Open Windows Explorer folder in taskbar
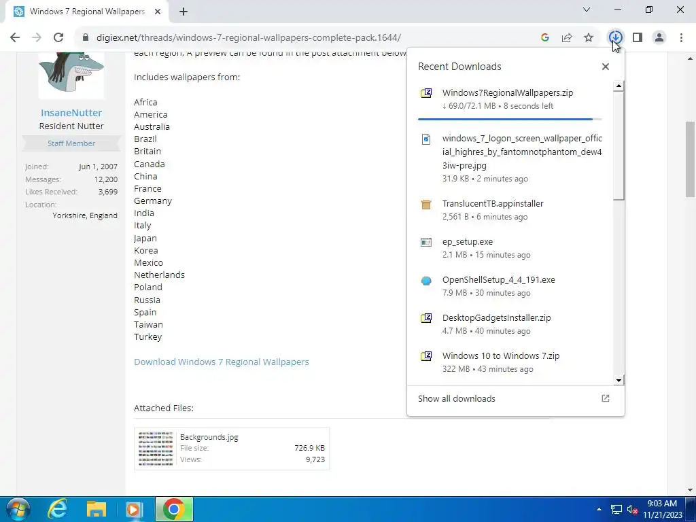 (97, 510)
